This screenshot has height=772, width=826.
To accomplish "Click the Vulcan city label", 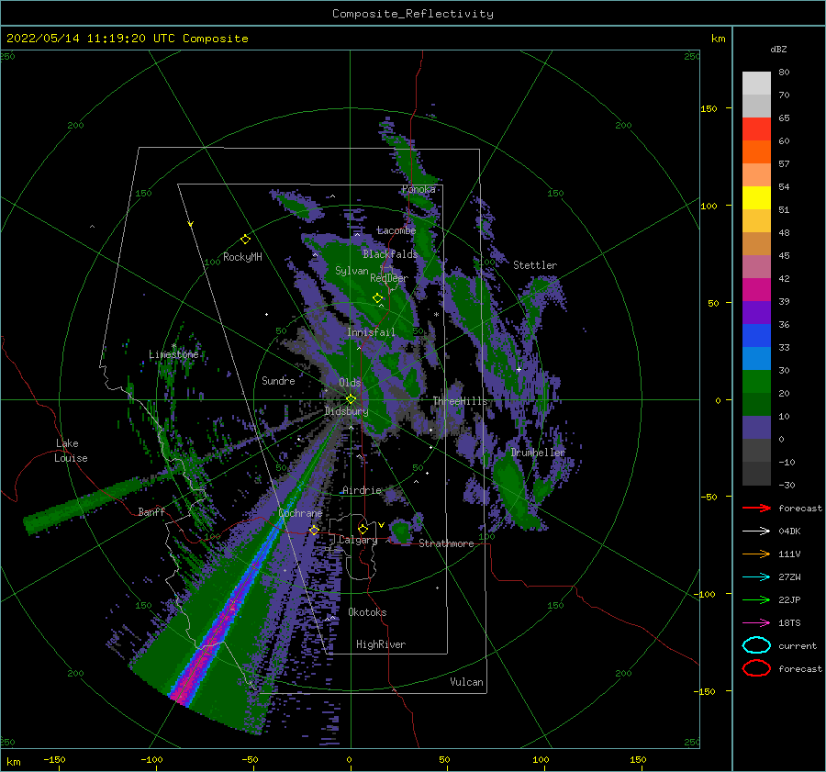I will click(x=466, y=682).
